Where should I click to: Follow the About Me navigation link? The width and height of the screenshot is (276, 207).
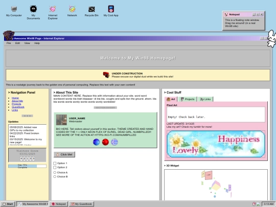(x=17, y=101)
